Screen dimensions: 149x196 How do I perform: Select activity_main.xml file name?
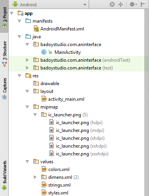[66, 99]
